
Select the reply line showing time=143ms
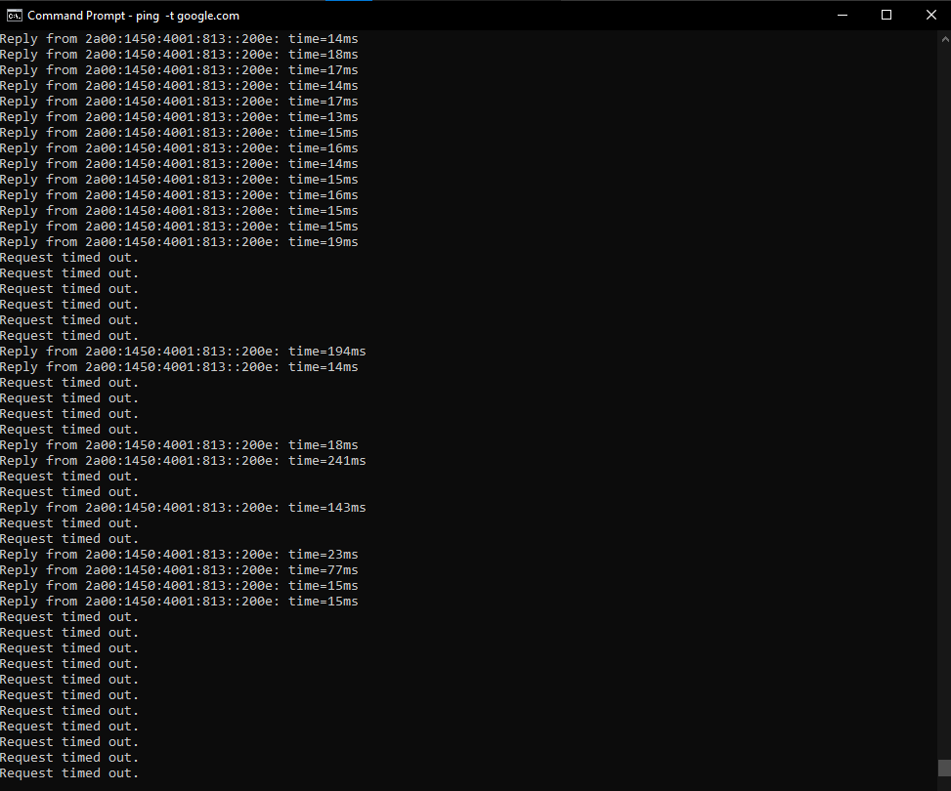[x=183, y=508]
